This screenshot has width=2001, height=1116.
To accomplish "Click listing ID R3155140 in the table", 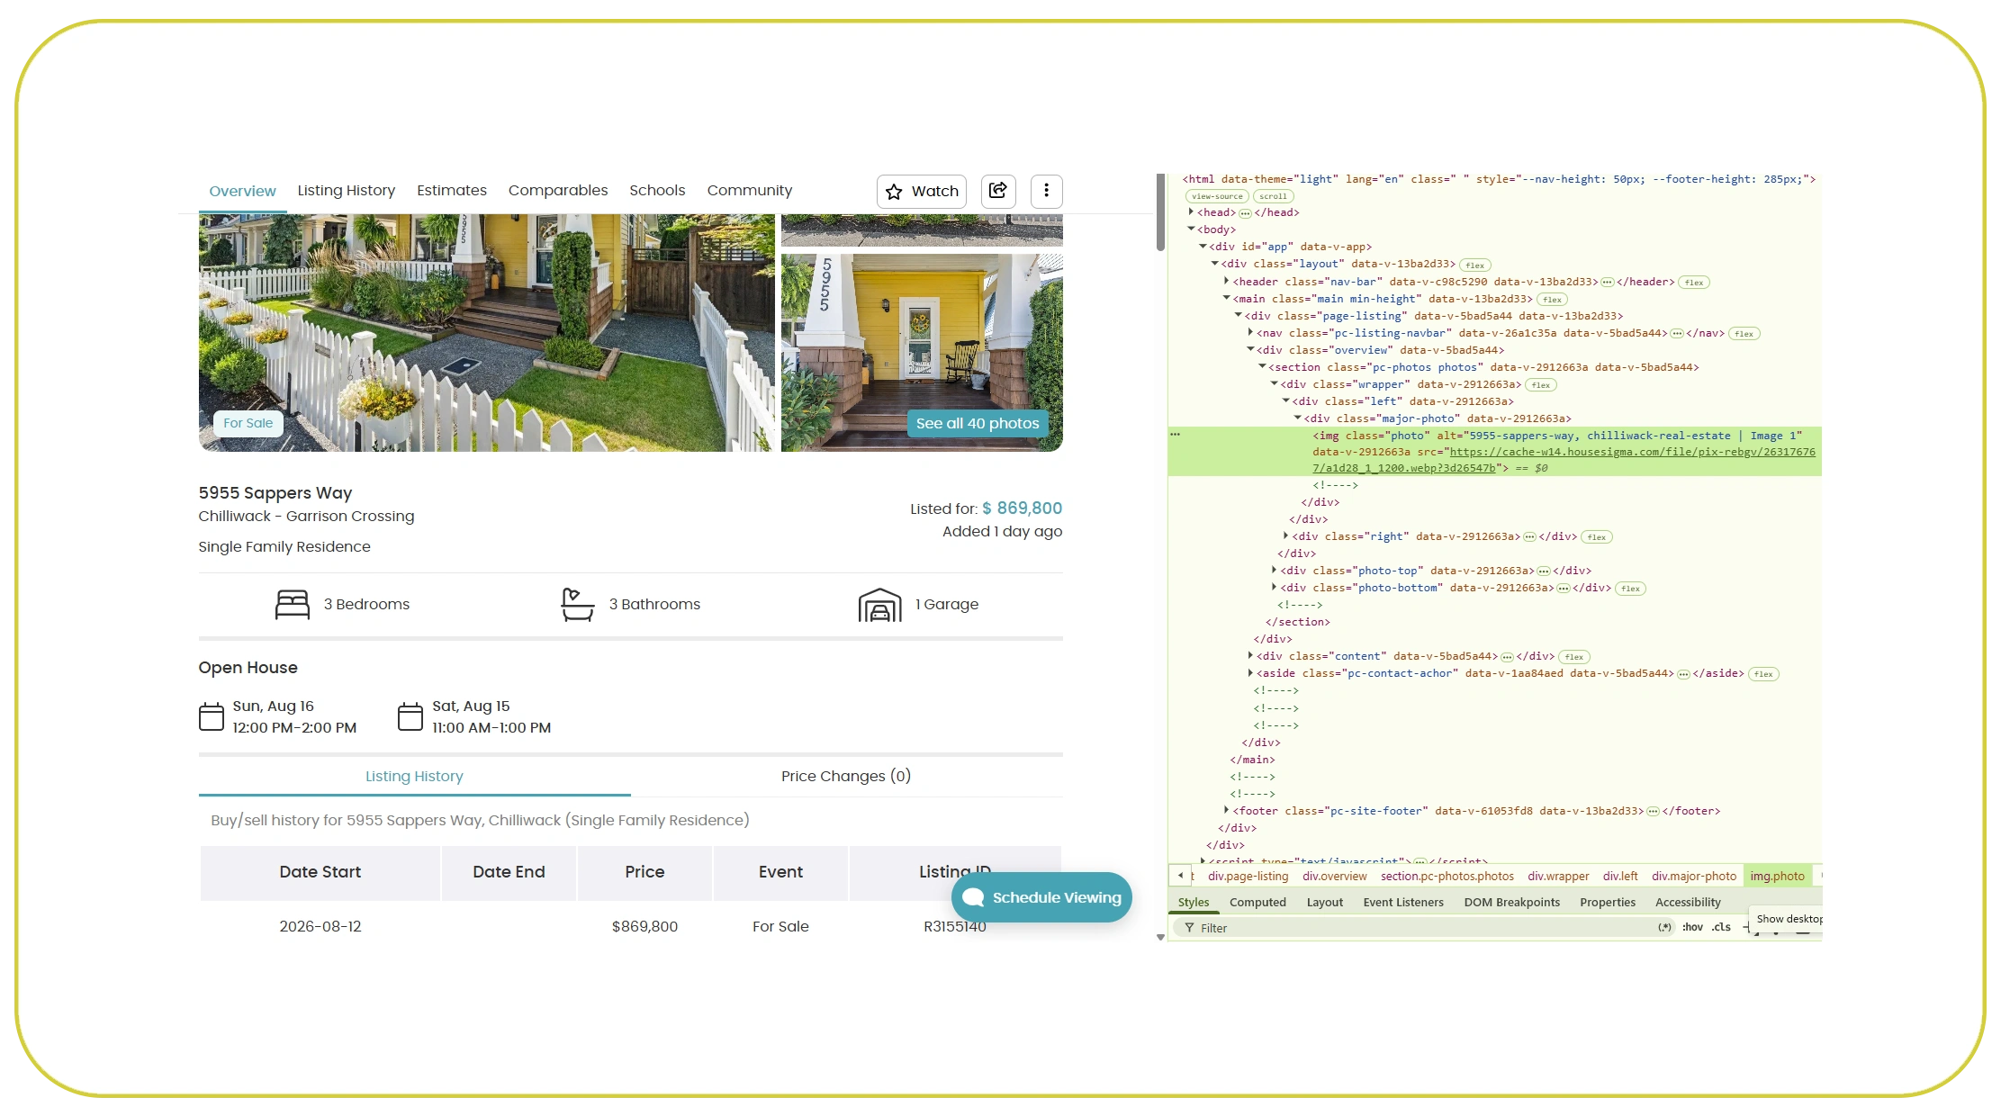I will pyautogui.click(x=955, y=927).
